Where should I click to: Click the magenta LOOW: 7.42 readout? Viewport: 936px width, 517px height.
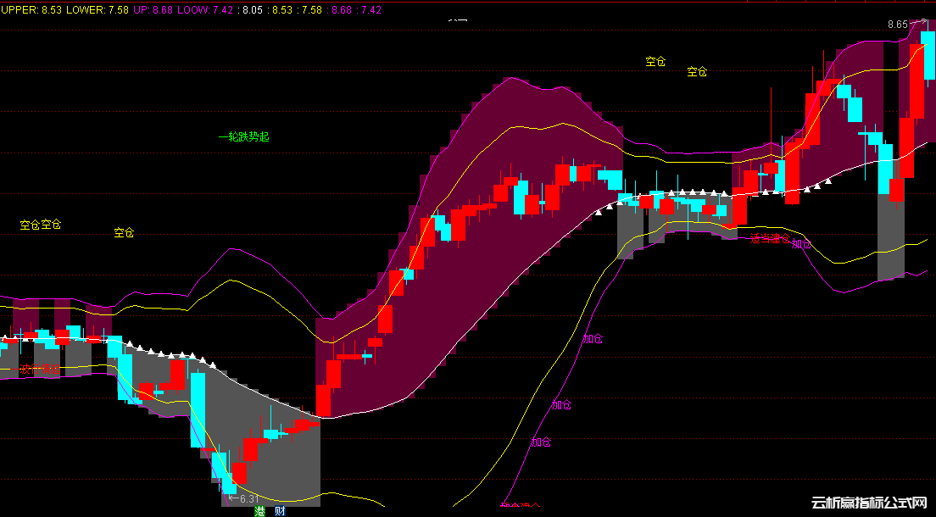(205, 10)
